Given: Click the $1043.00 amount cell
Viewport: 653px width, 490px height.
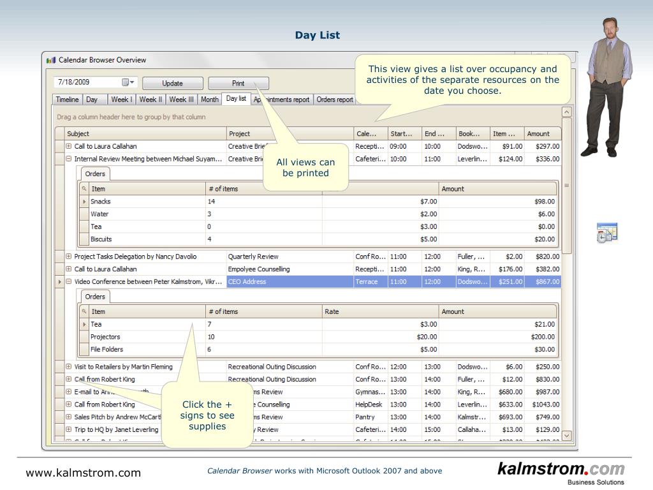Looking at the screenshot, I should click(x=543, y=404).
